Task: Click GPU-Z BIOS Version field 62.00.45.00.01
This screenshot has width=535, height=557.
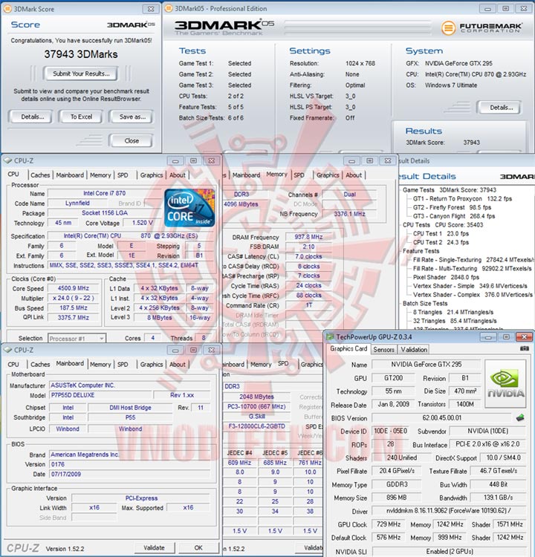Action: click(441, 417)
